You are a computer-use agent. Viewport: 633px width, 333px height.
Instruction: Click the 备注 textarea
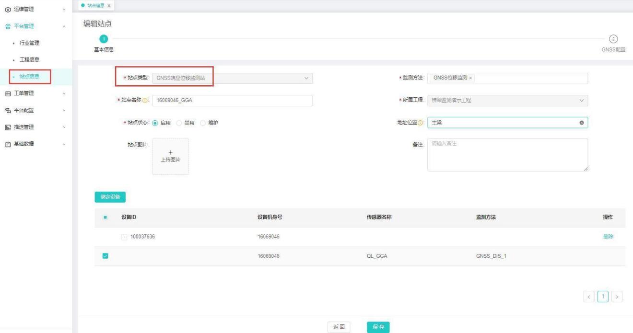pyautogui.click(x=507, y=155)
